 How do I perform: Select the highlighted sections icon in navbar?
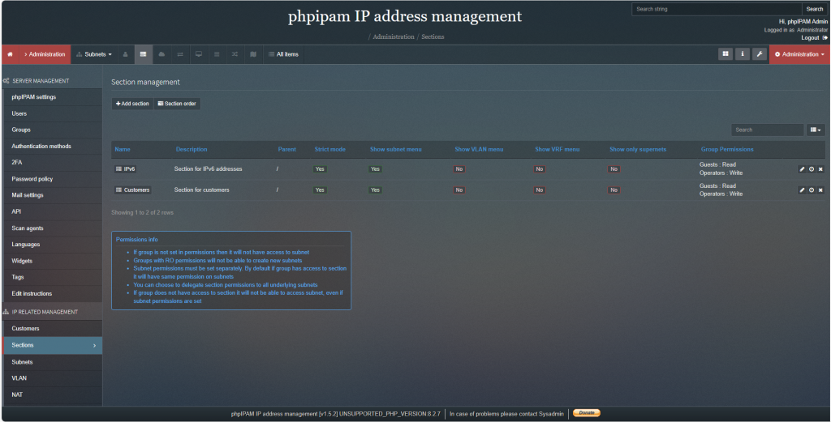pos(143,54)
